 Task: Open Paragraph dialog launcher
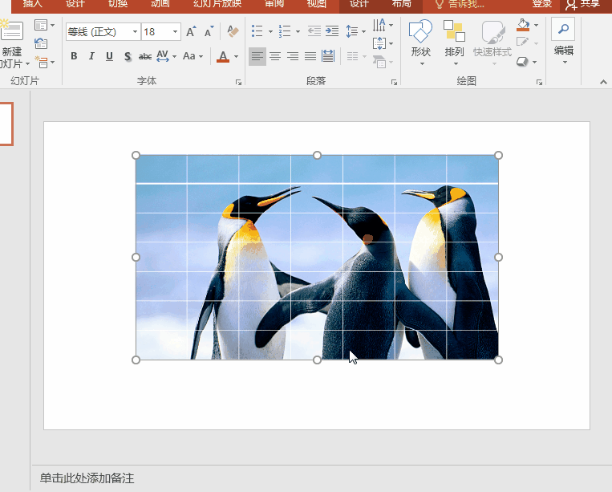394,82
